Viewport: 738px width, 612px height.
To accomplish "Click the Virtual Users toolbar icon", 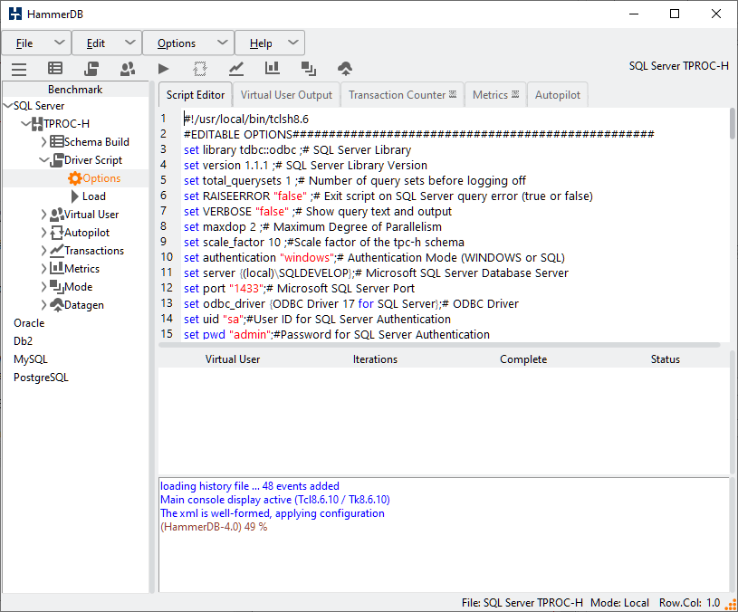I will click(128, 69).
